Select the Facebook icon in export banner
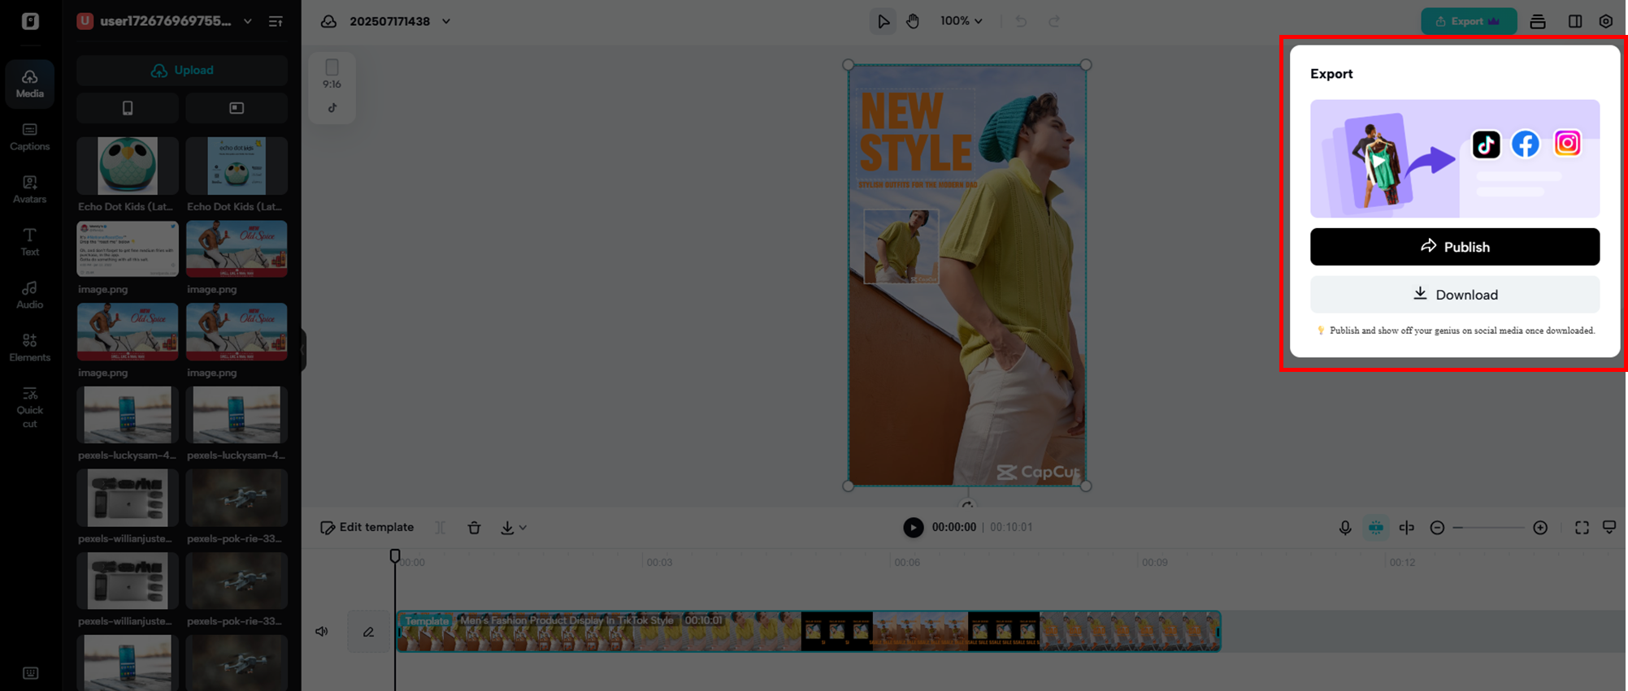 click(1526, 145)
